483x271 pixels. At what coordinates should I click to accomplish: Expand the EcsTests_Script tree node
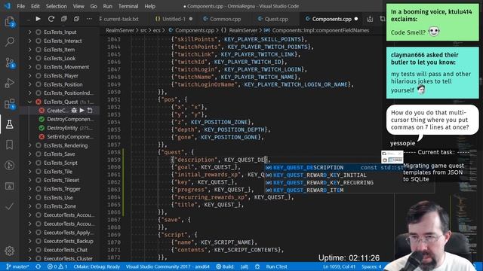tap(30, 163)
